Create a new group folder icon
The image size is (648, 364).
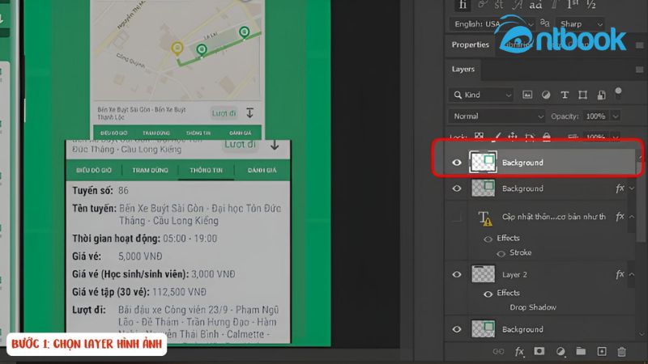point(581,351)
